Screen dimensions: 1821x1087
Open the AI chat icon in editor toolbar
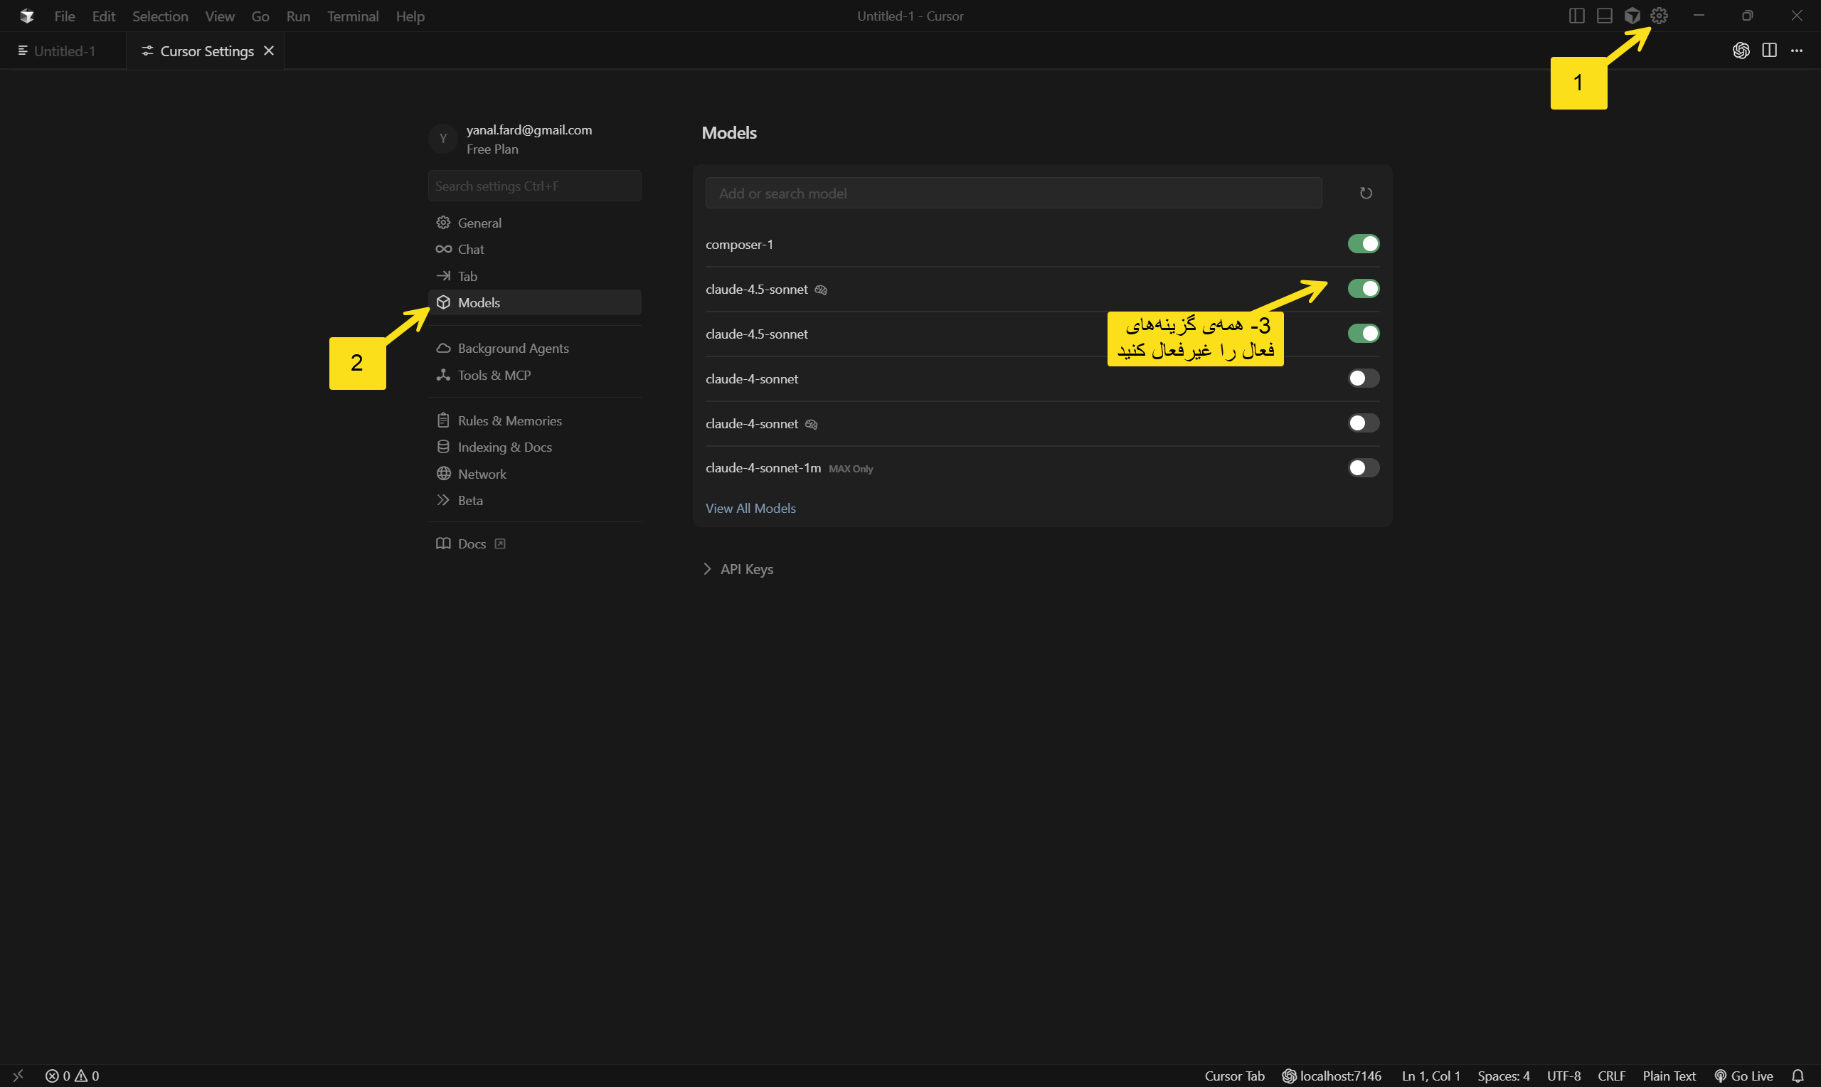click(x=1741, y=51)
